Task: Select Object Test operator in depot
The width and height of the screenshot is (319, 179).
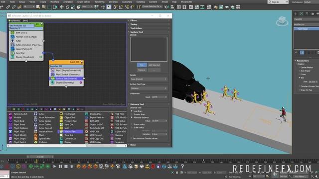Action: (68, 117)
